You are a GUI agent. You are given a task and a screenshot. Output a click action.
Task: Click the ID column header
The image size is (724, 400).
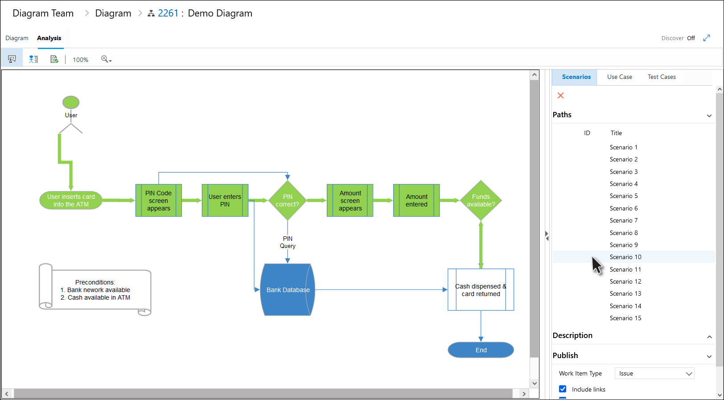click(587, 133)
